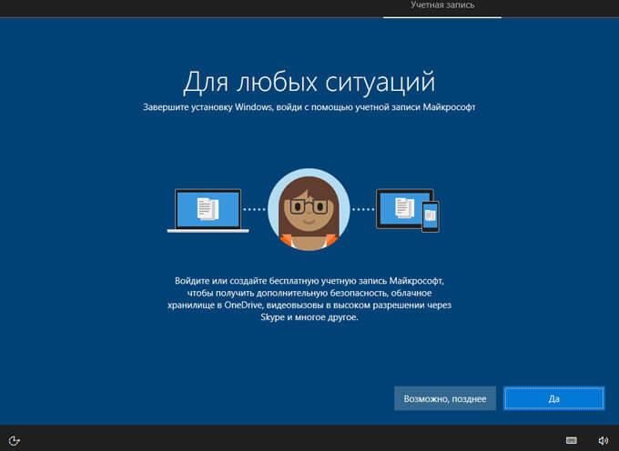Click the volume speaker icon

click(603, 440)
